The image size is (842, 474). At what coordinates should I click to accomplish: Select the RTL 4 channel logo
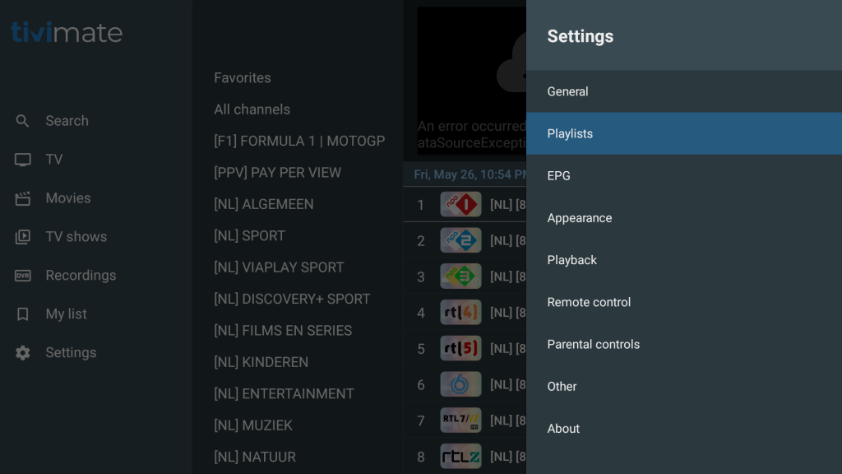[460, 313]
